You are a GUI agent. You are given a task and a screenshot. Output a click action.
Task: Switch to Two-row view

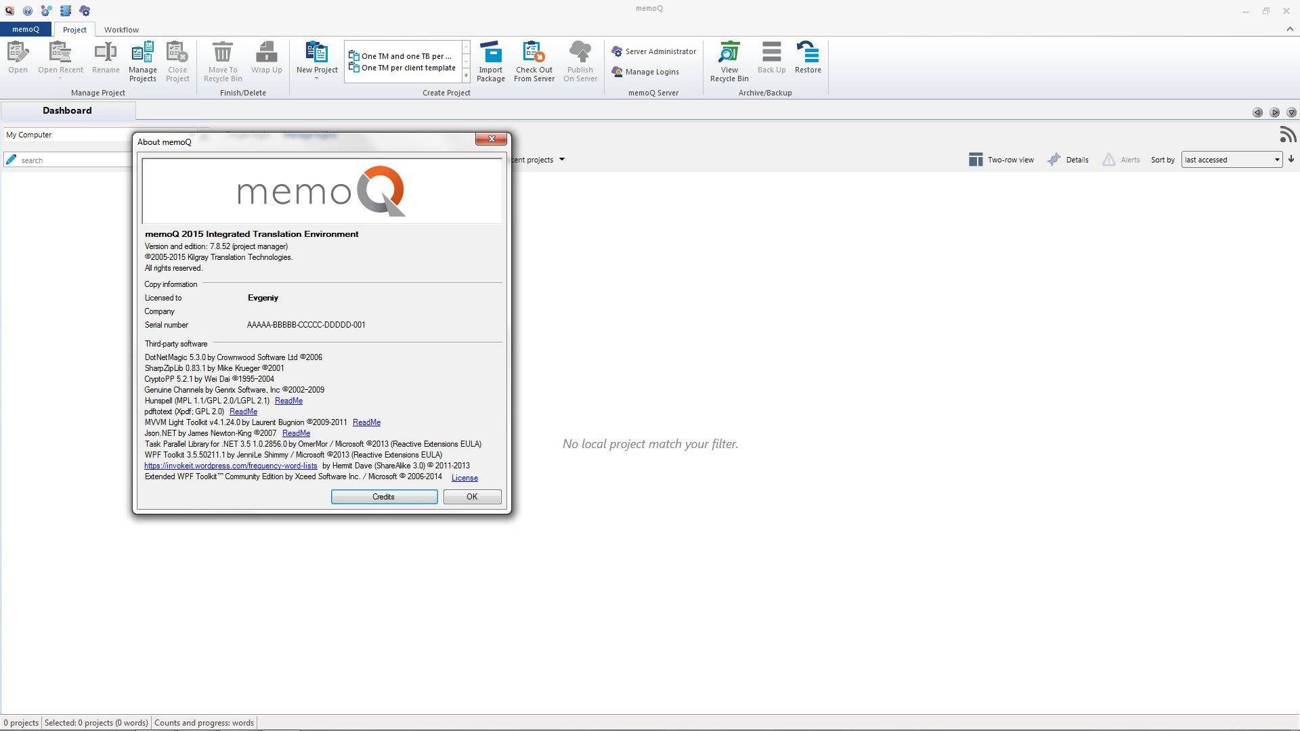(1001, 160)
